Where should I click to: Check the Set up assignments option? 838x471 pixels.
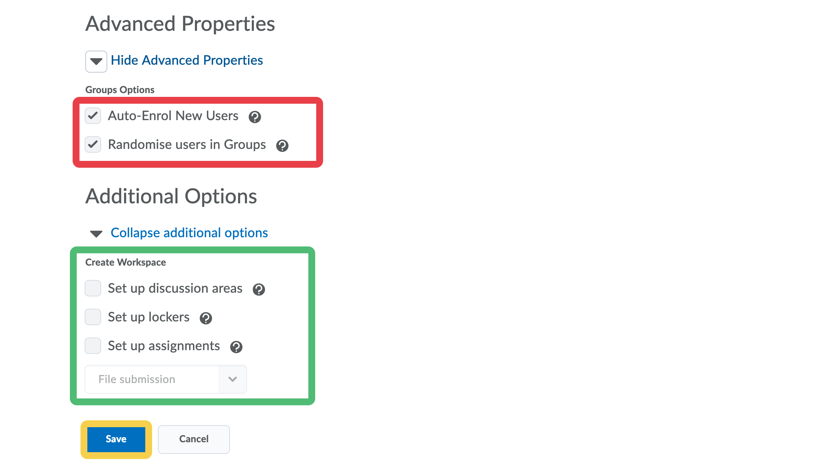coord(93,346)
